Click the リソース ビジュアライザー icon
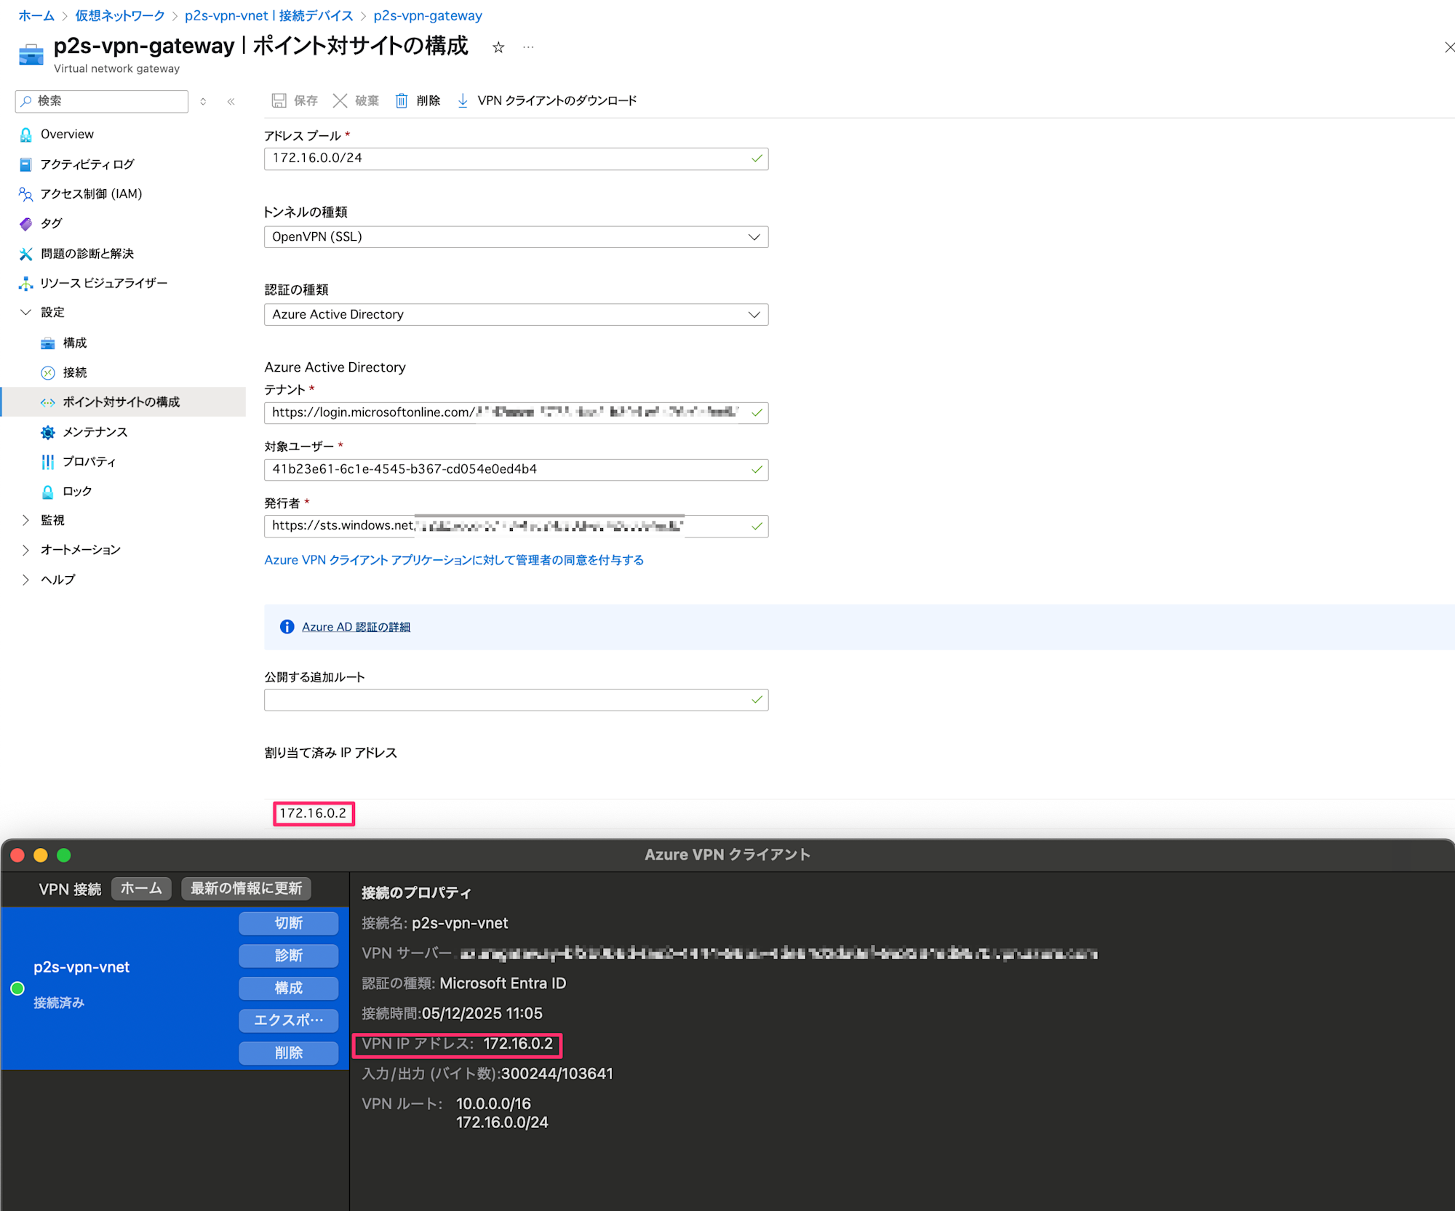1455x1211 pixels. coord(25,284)
